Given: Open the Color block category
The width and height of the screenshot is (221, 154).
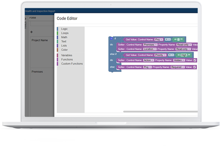Looking at the screenshot, I should tap(64, 50).
